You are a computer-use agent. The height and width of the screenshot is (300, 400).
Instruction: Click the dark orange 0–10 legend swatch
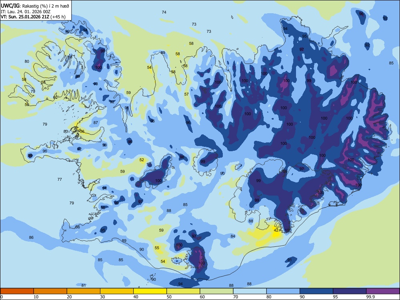(17, 291)
